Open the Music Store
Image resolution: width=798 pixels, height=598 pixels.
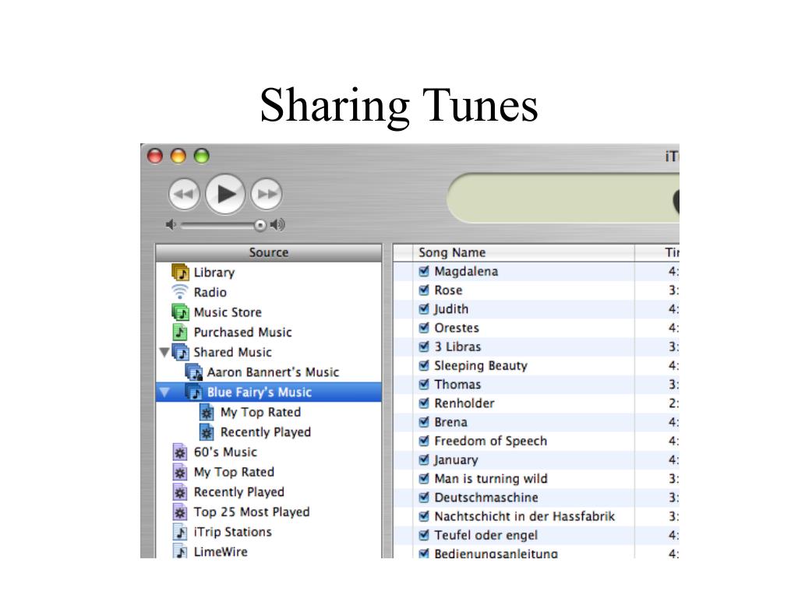(x=228, y=312)
